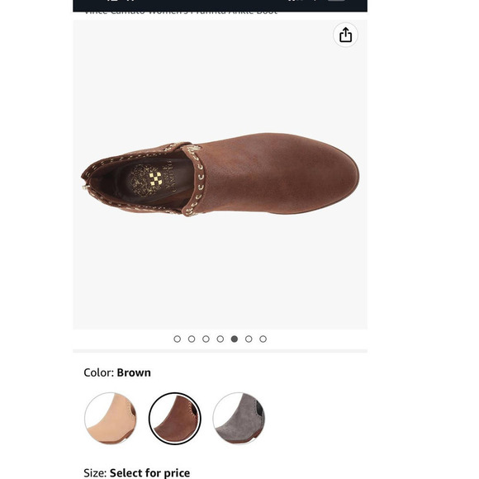Switch to the sixth image indicator dot
This screenshot has height=479, width=479.
coord(249,339)
